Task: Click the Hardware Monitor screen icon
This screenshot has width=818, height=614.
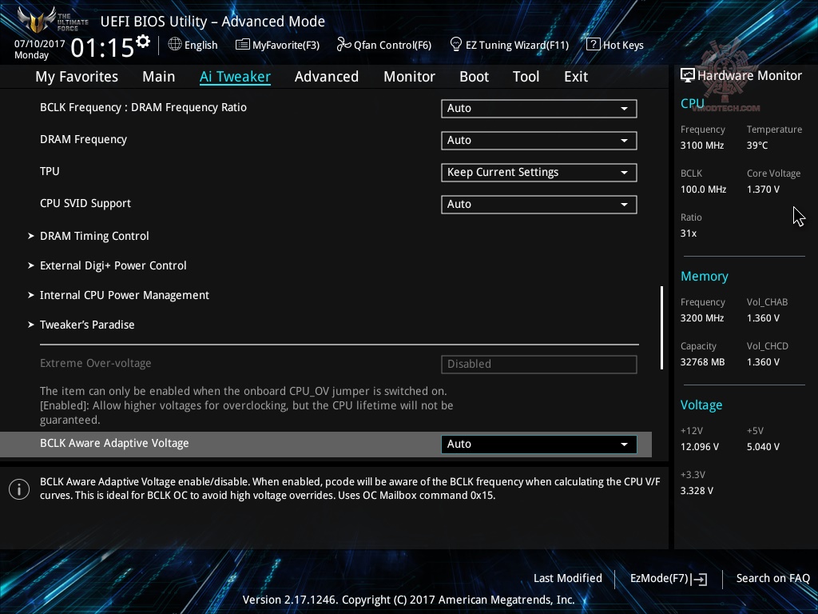Action: (688, 75)
